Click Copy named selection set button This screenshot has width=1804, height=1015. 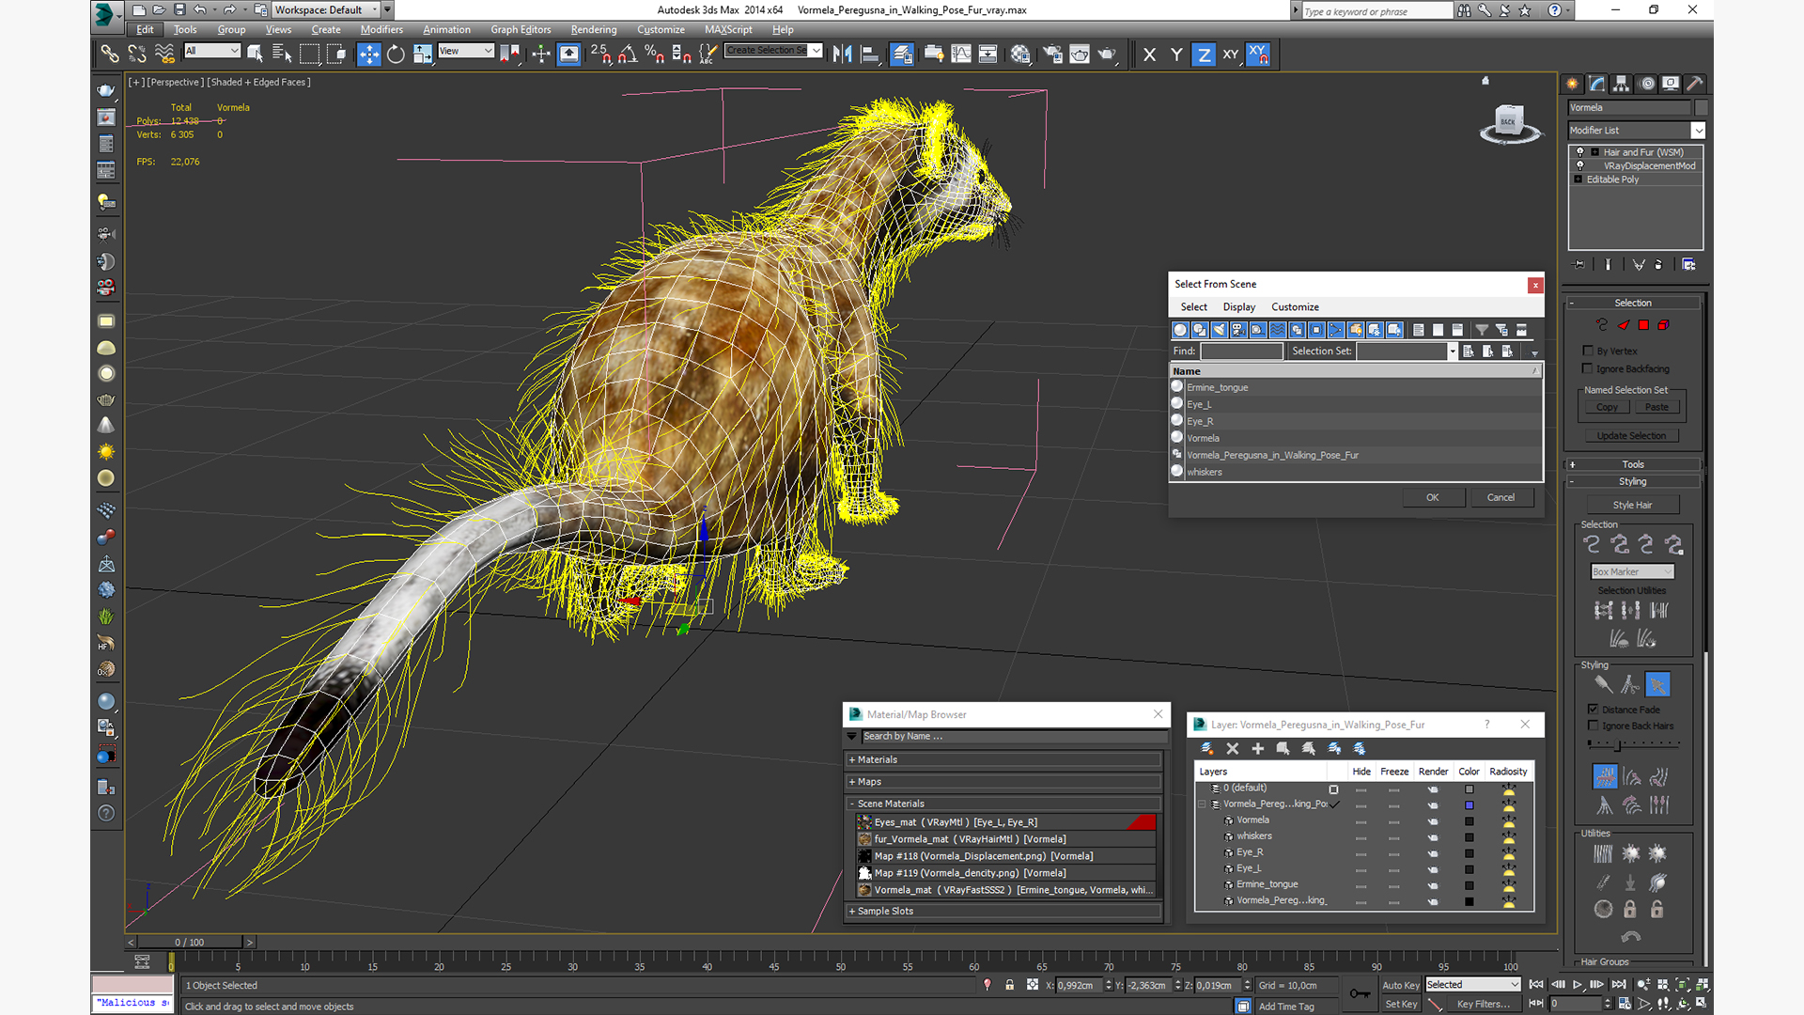point(1608,408)
